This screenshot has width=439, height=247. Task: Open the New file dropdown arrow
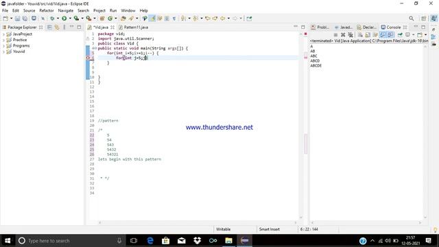click(x=12, y=19)
